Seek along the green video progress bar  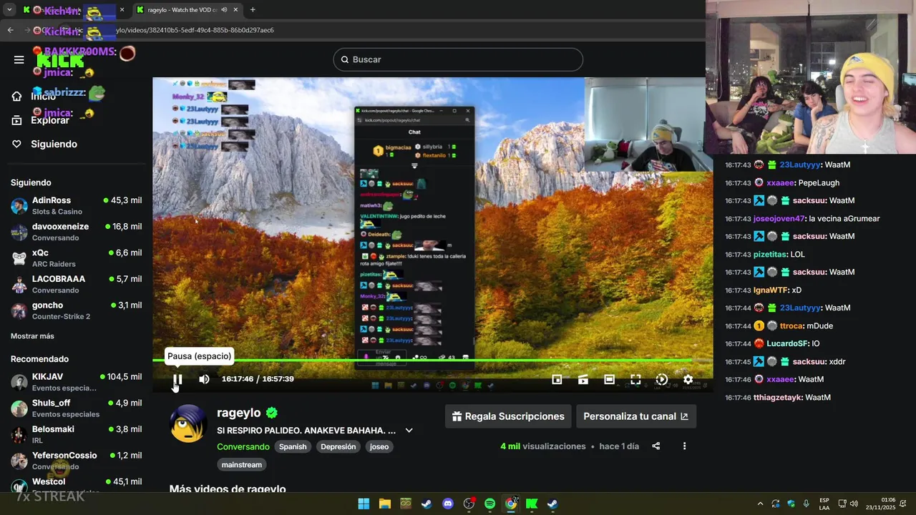pyautogui.click(x=432, y=360)
